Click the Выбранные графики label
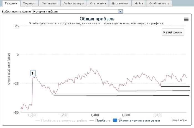Image resolution: width=194 pixels, height=128 pixels. pyautogui.click(x=16, y=12)
